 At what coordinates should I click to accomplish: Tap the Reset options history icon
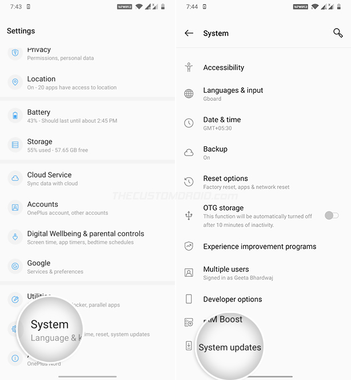(189, 182)
